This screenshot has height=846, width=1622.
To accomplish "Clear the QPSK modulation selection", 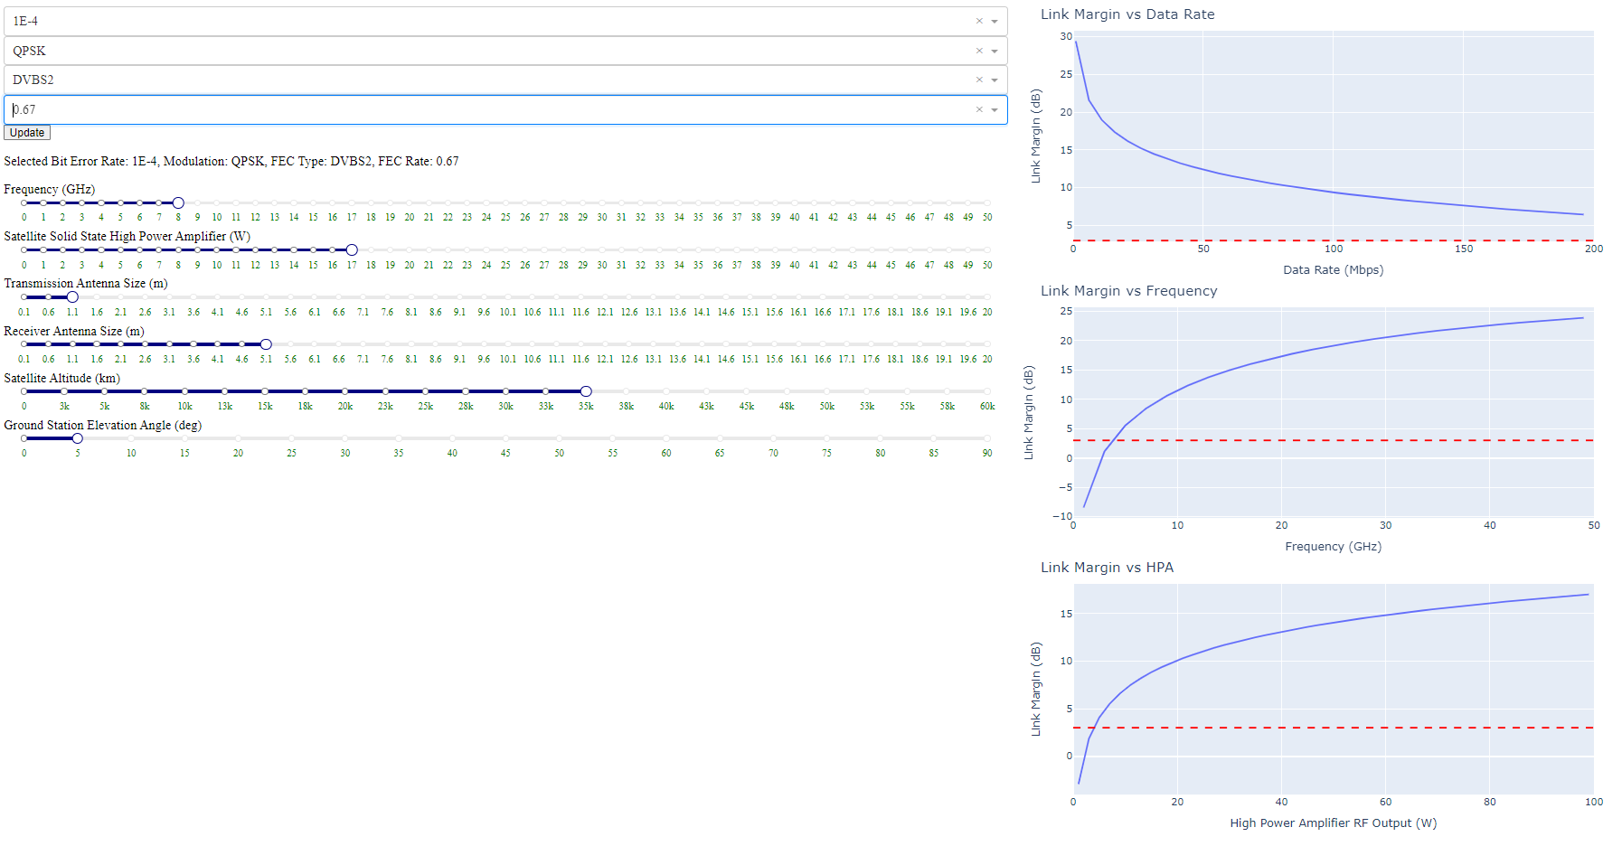I will [x=979, y=51].
